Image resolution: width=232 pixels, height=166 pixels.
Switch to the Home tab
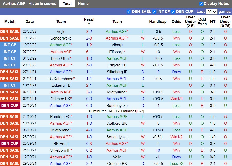tap(83, 4)
